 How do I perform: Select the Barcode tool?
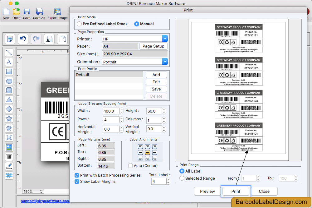click(x=9, y=157)
